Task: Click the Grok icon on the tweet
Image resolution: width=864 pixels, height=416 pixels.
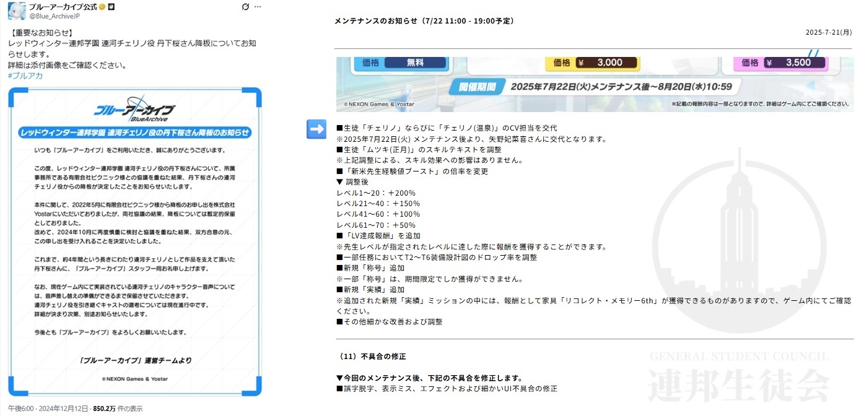Action: tap(245, 7)
